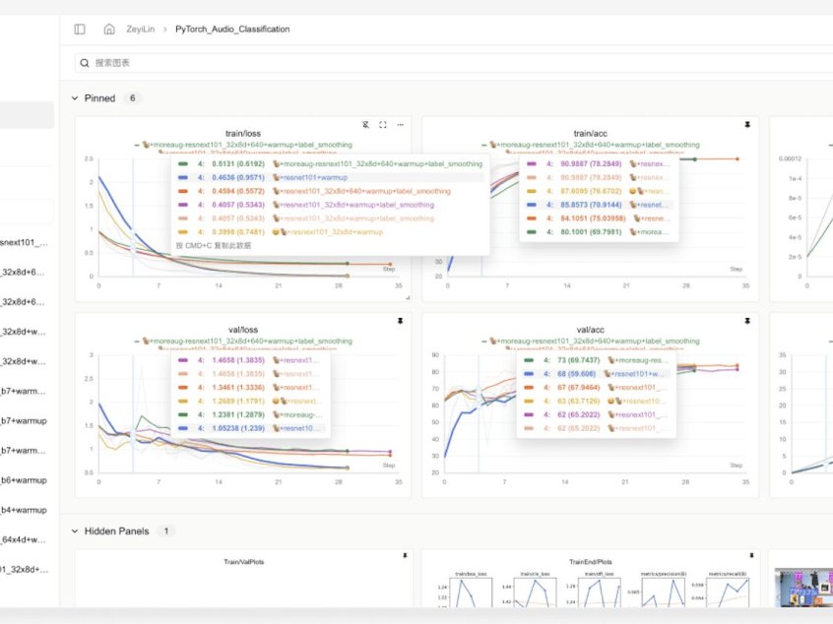The image size is (833, 624).
Task: Click the Train/ValPlots panel title
Action: tap(244, 562)
